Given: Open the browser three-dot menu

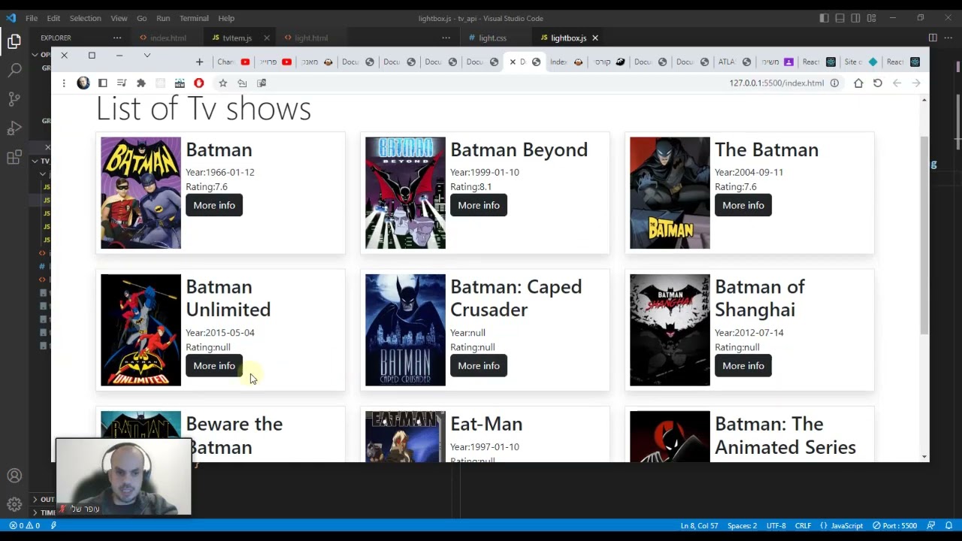Looking at the screenshot, I should pos(64,83).
